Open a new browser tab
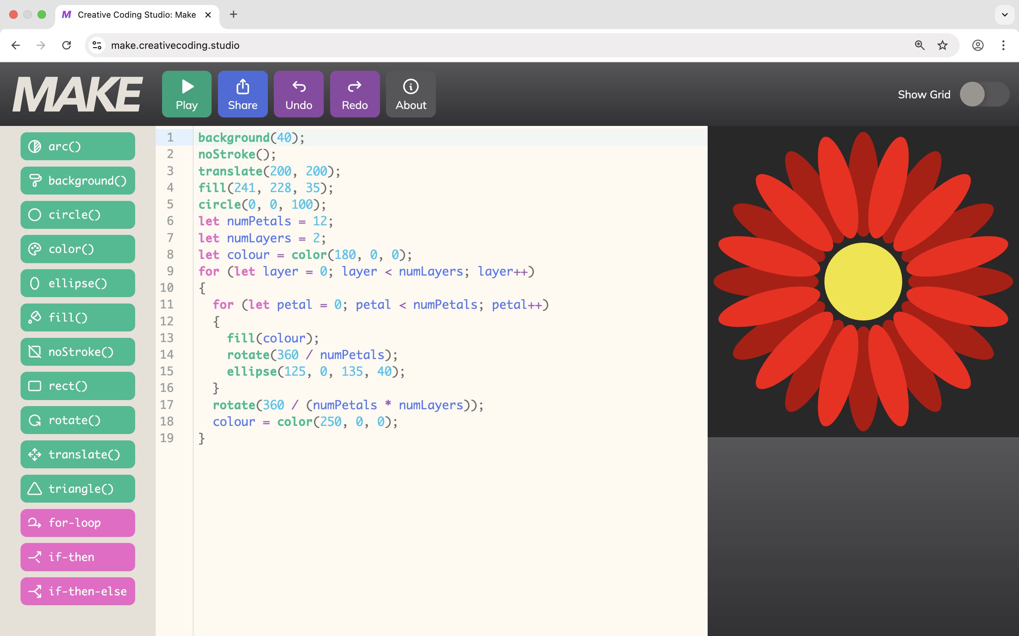The image size is (1019, 636). [234, 15]
